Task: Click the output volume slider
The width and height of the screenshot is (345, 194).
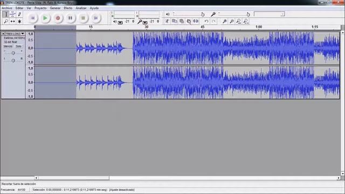Action: pyautogui.click(x=189, y=15)
